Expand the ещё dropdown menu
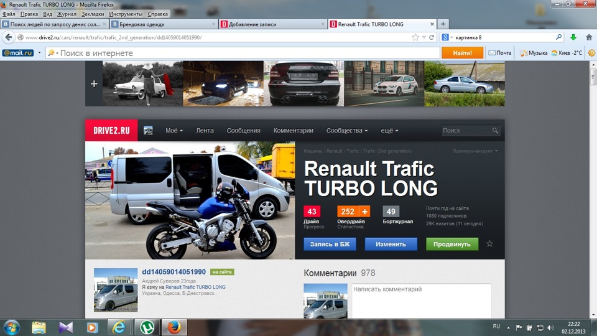The height and width of the screenshot is (336, 597). (389, 130)
